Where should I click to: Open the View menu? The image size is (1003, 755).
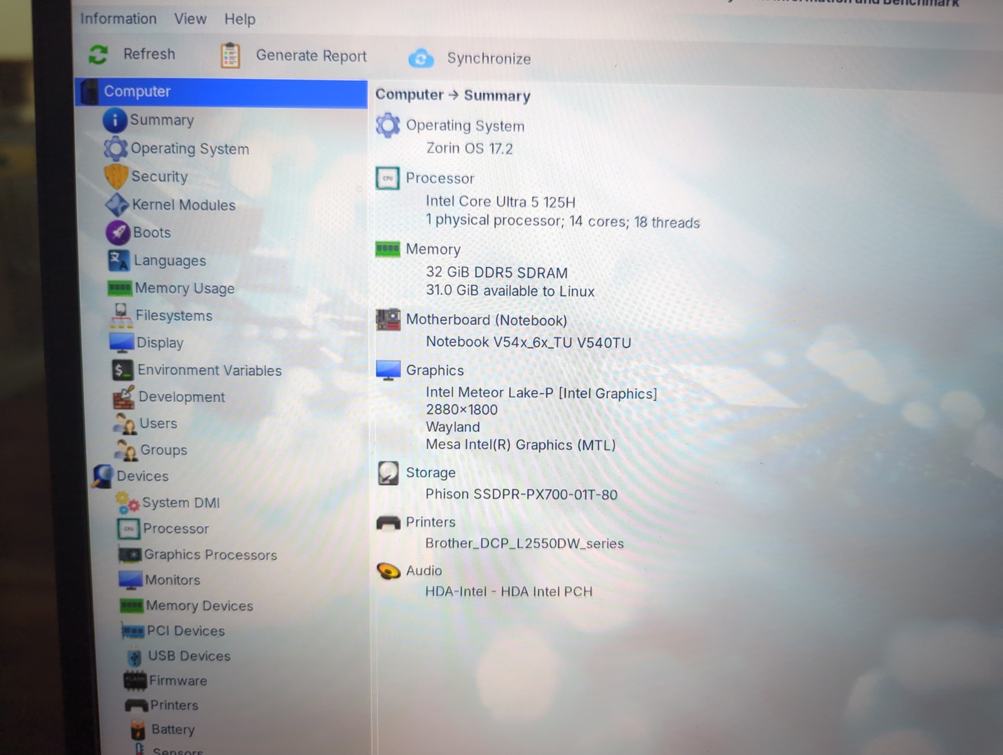191,19
